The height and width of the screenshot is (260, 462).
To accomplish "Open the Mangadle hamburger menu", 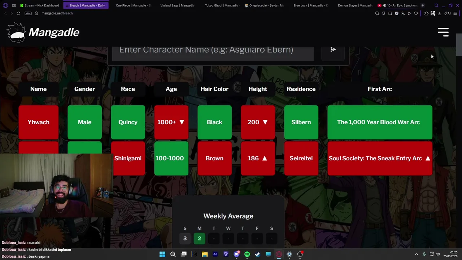I will point(443,32).
